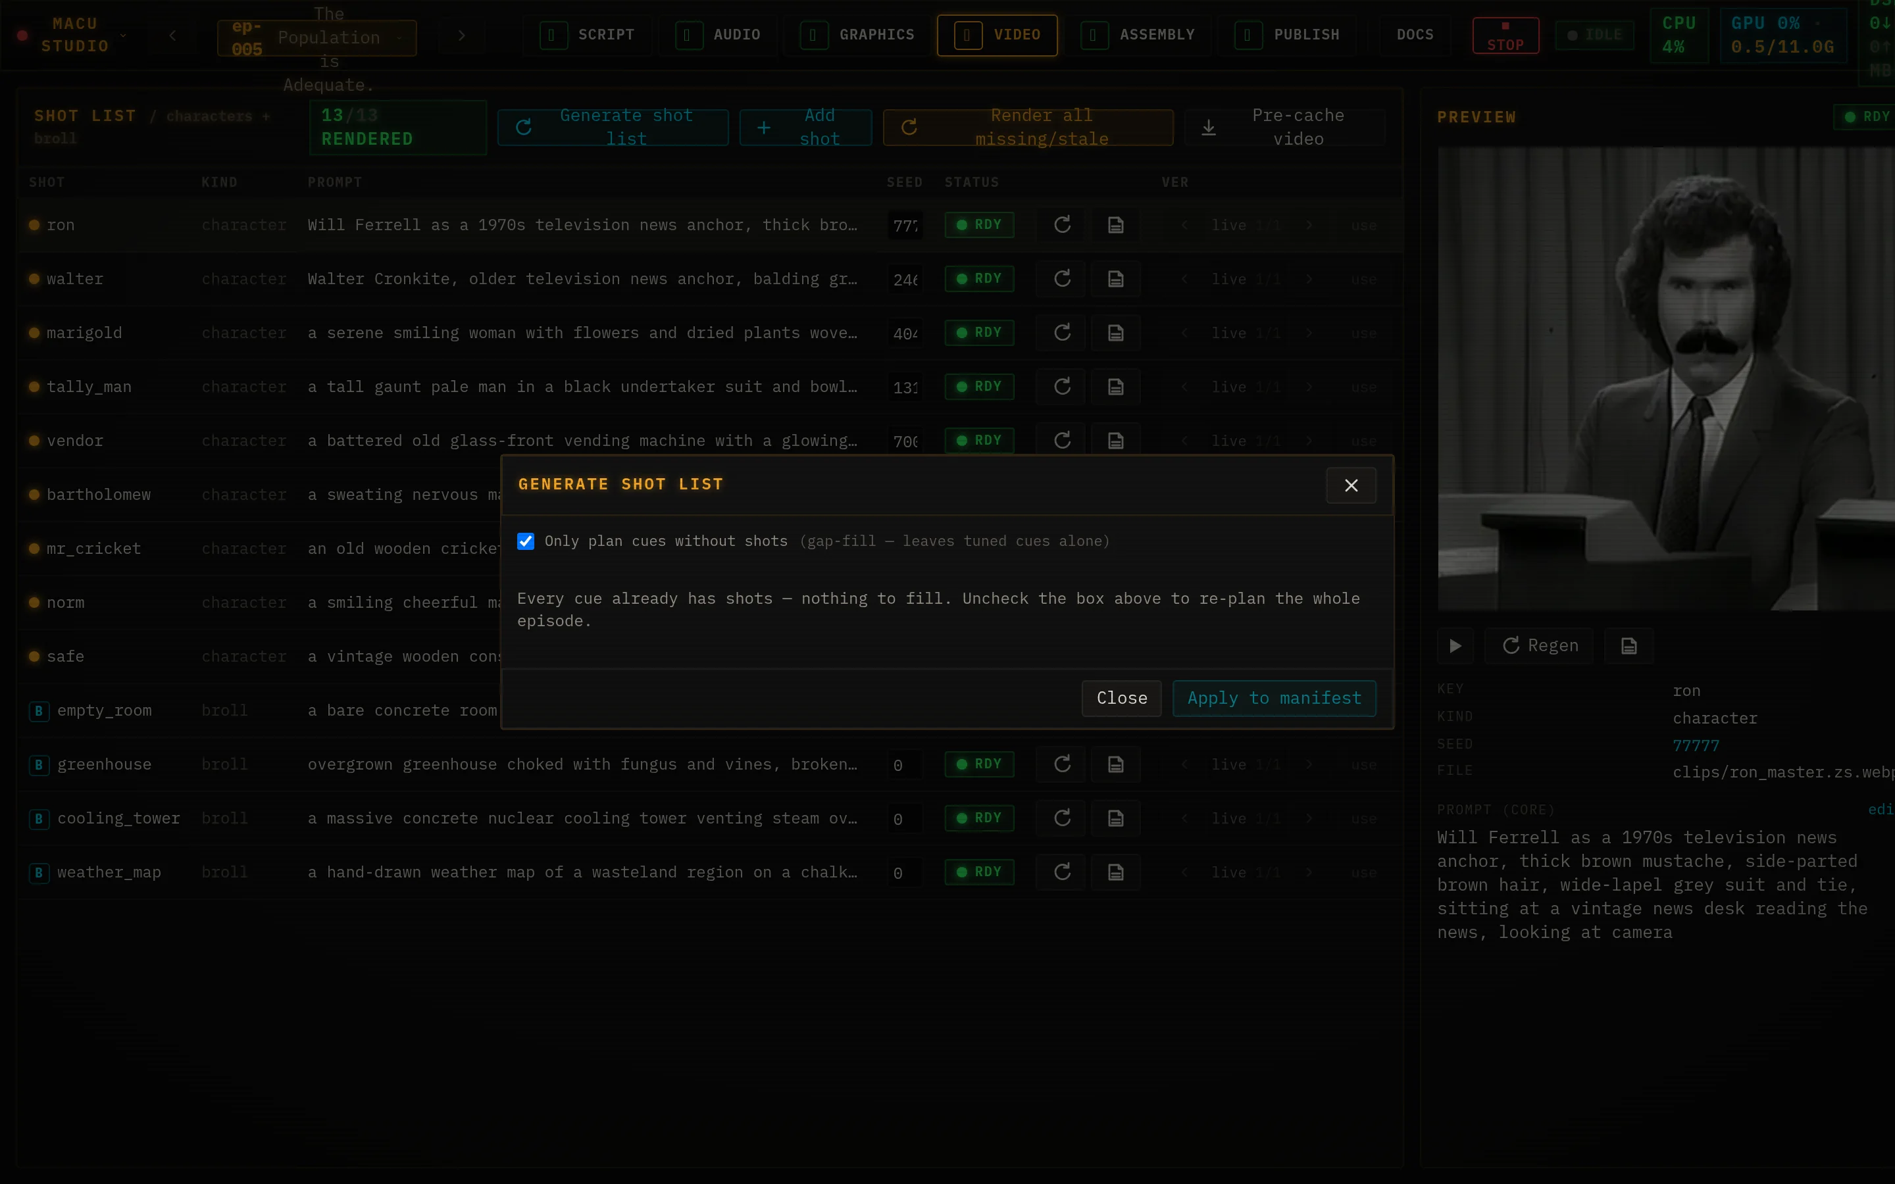Click the preview video thumbnail
The image size is (1895, 1184).
coord(1665,378)
